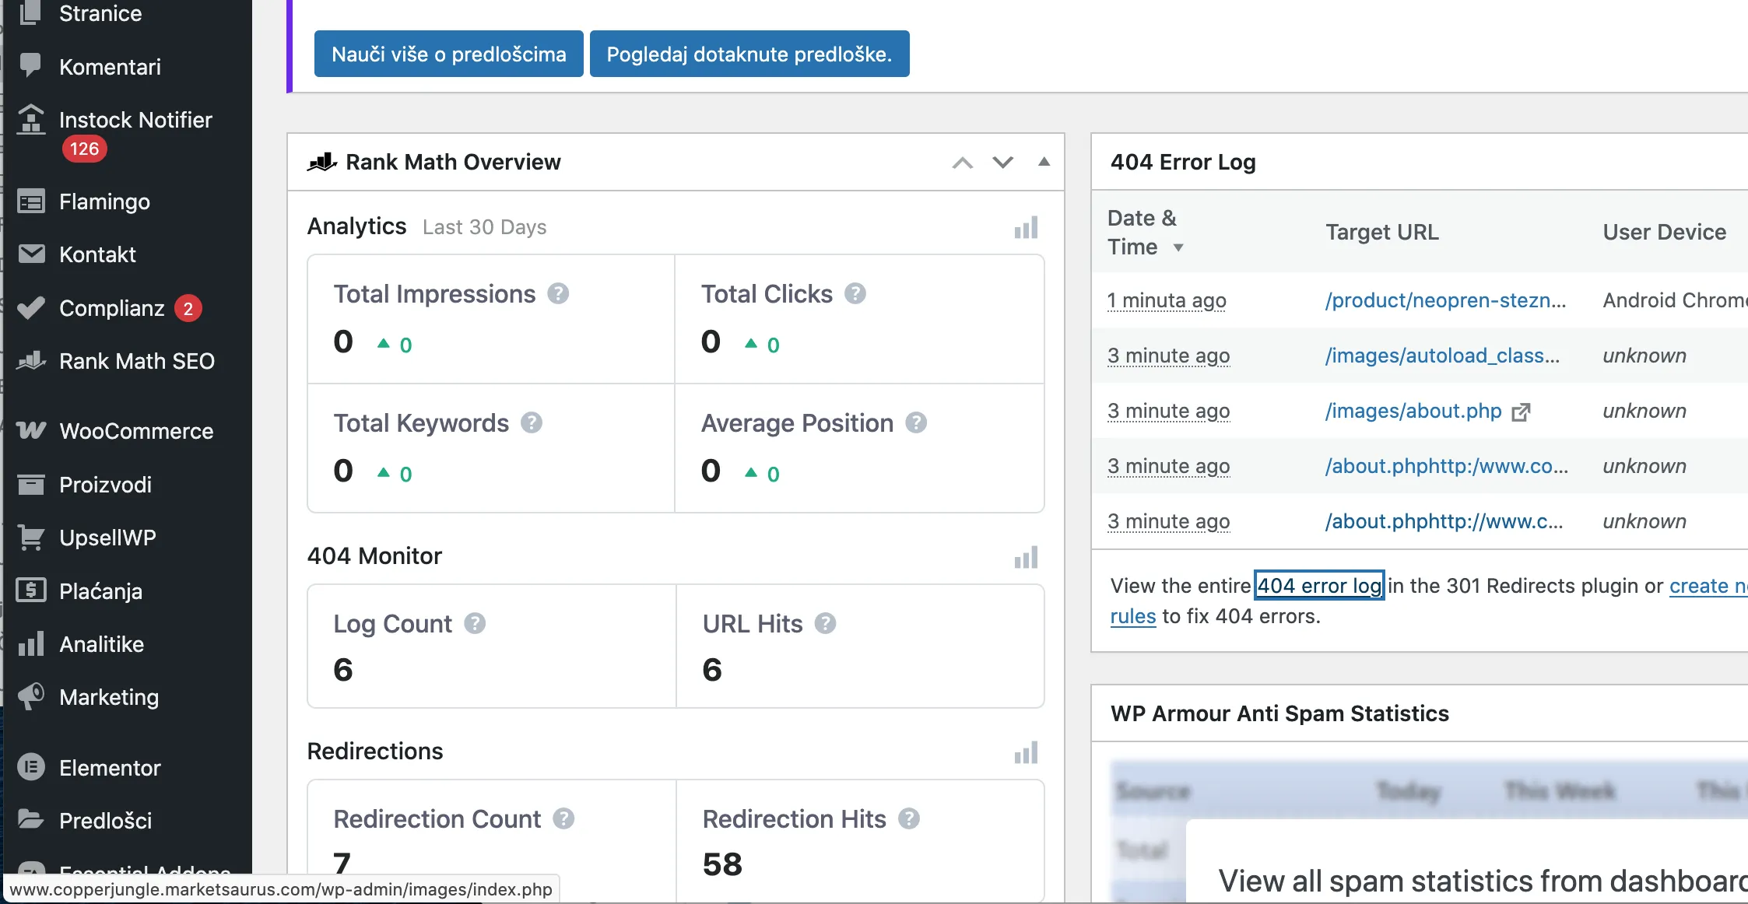This screenshot has width=1748, height=904.
Task: Sort by Date & Time column arrow
Action: pyautogui.click(x=1178, y=247)
